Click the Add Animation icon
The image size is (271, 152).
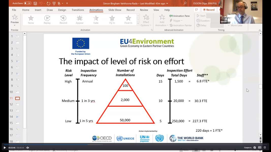pos(162,18)
